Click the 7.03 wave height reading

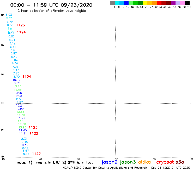click(x=15, y=67)
